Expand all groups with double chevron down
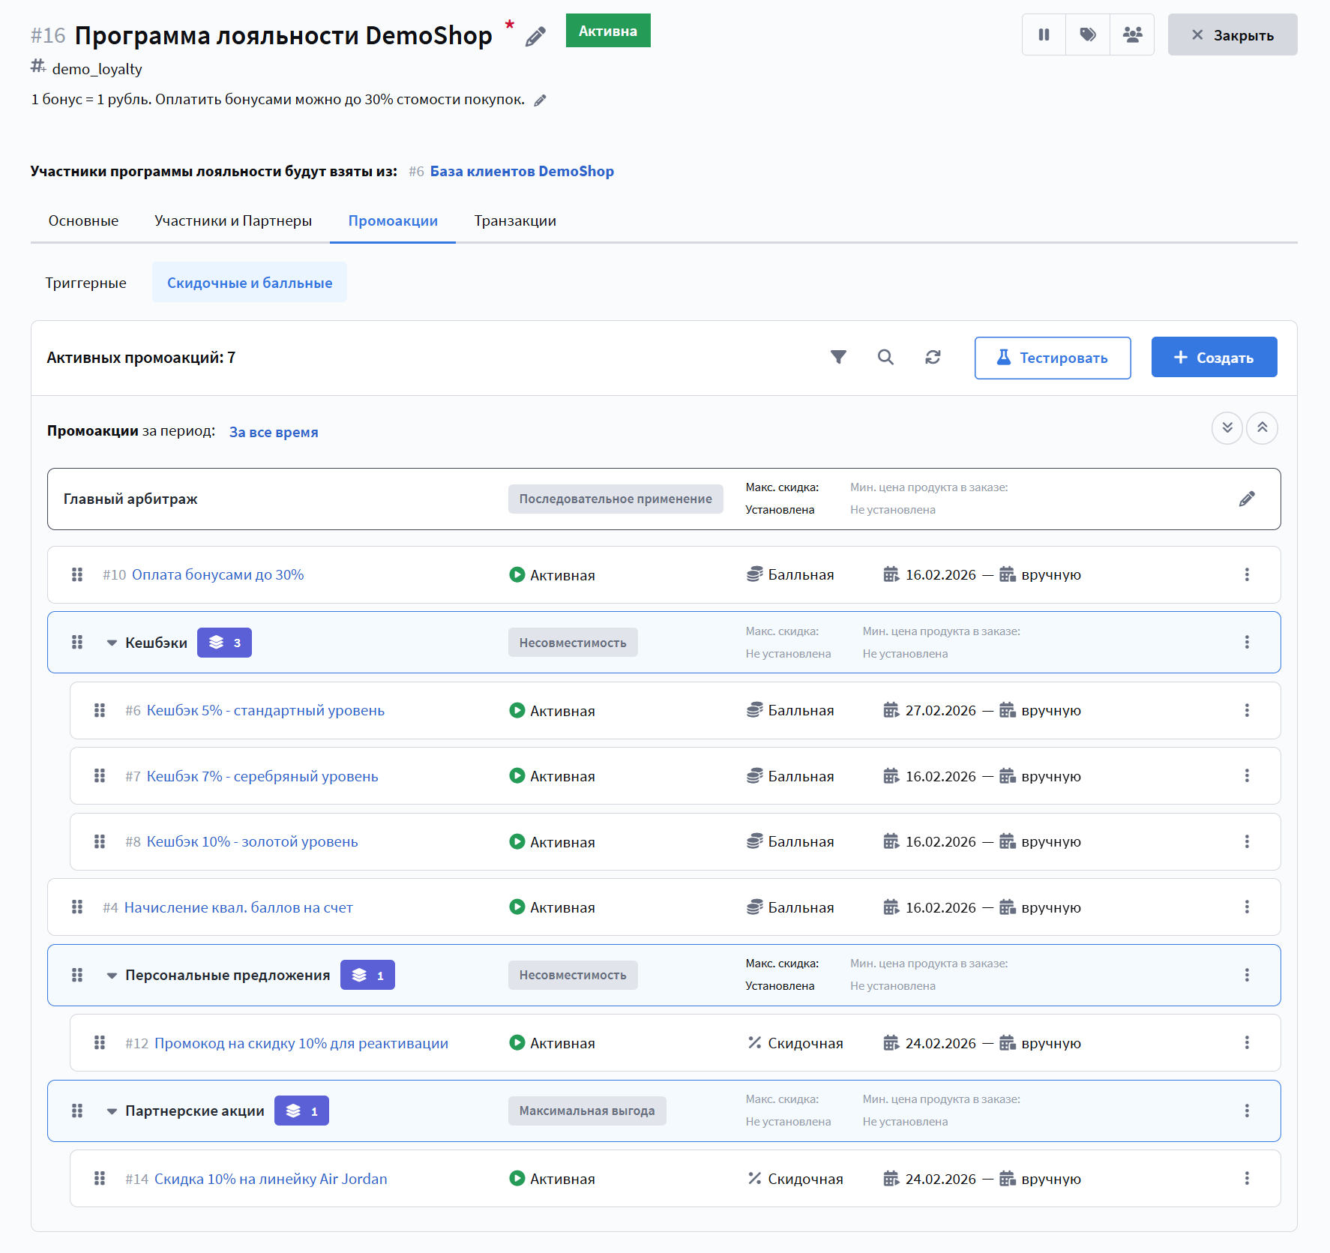 [x=1227, y=428]
